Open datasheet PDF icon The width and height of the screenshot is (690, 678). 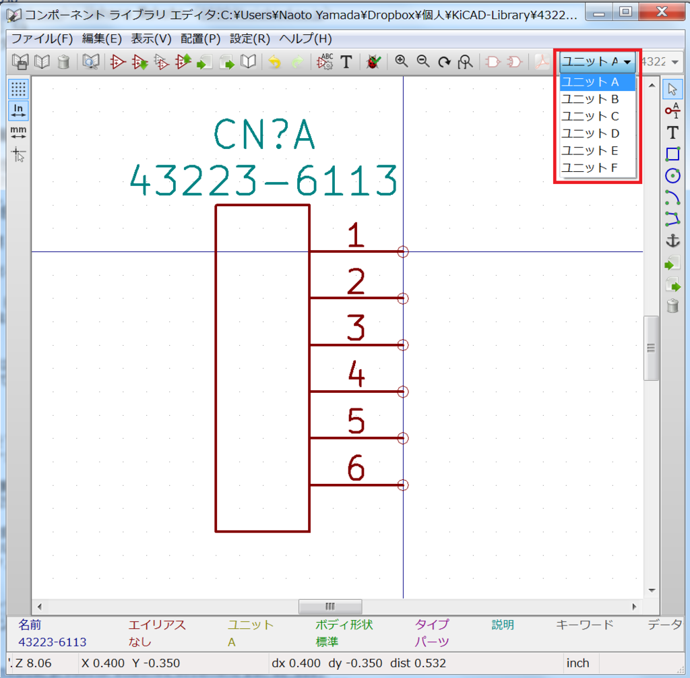(542, 61)
